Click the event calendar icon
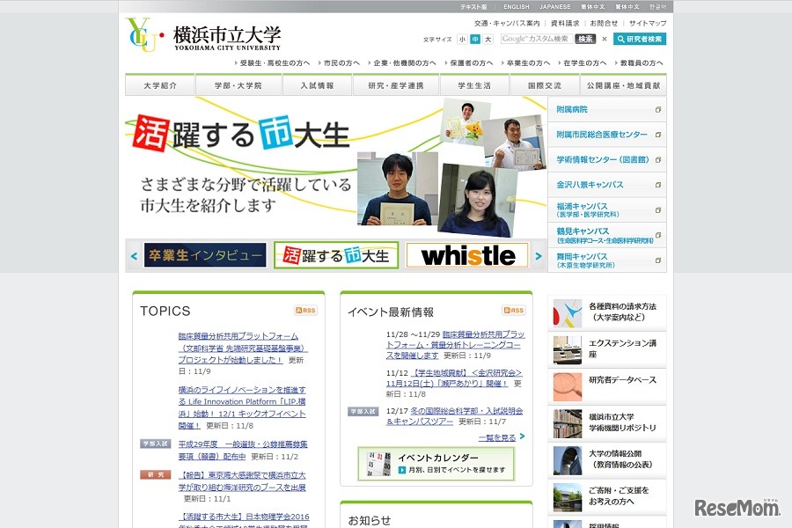 pyautogui.click(x=378, y=464)
